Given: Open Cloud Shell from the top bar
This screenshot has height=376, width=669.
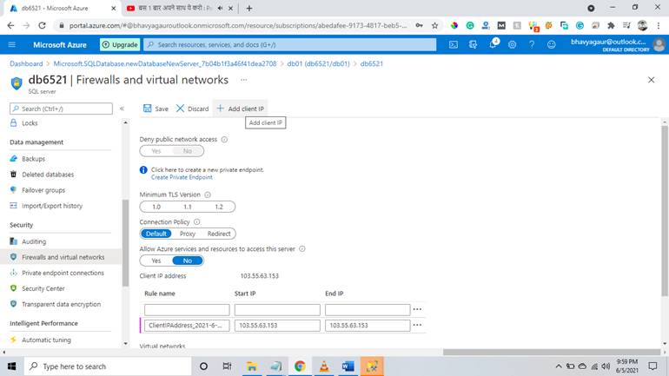Looking at the screenshot, I should coord(454,44).
